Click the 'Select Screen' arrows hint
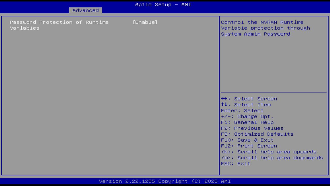330x186 pixels. [249, 99]
